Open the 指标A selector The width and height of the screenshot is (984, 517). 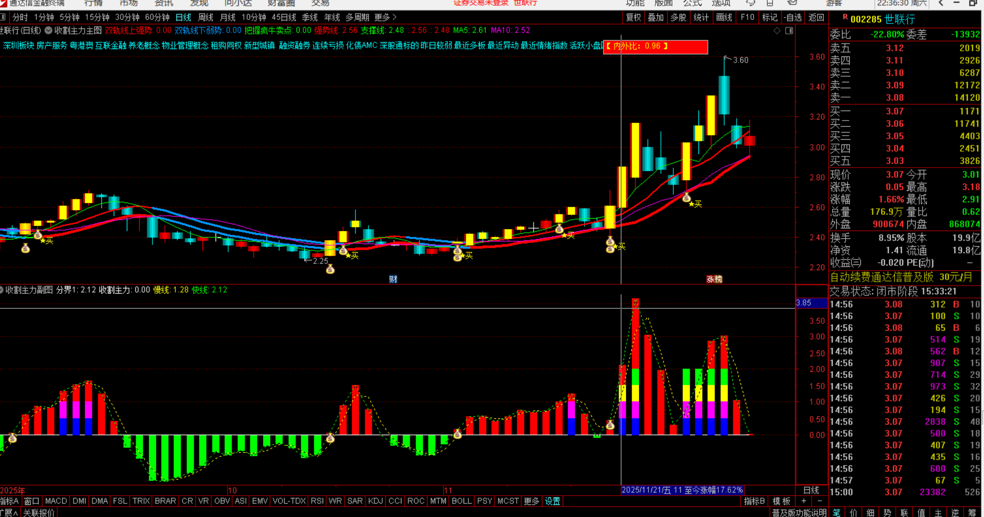9,501
